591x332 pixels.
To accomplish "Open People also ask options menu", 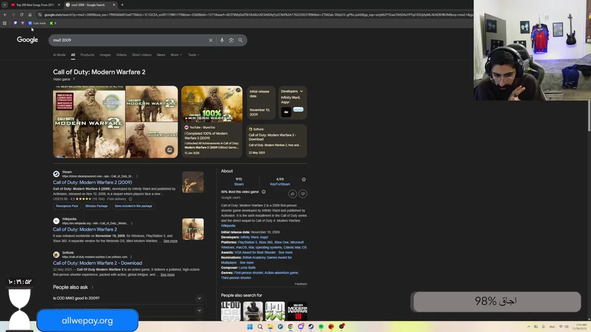I will (92, 287).
